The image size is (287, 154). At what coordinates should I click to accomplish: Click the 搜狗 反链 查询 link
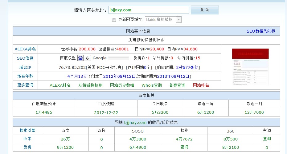184,147
